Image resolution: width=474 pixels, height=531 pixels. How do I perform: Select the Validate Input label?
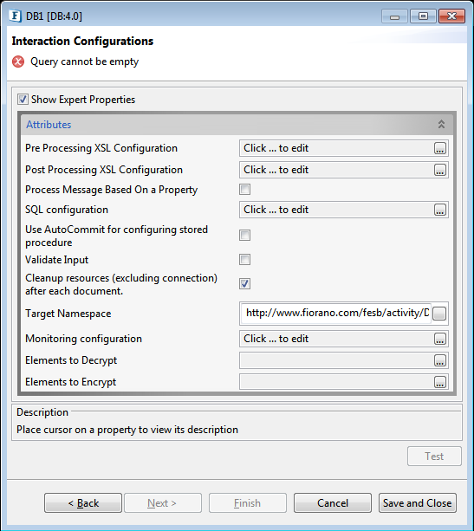click(56, 260)
